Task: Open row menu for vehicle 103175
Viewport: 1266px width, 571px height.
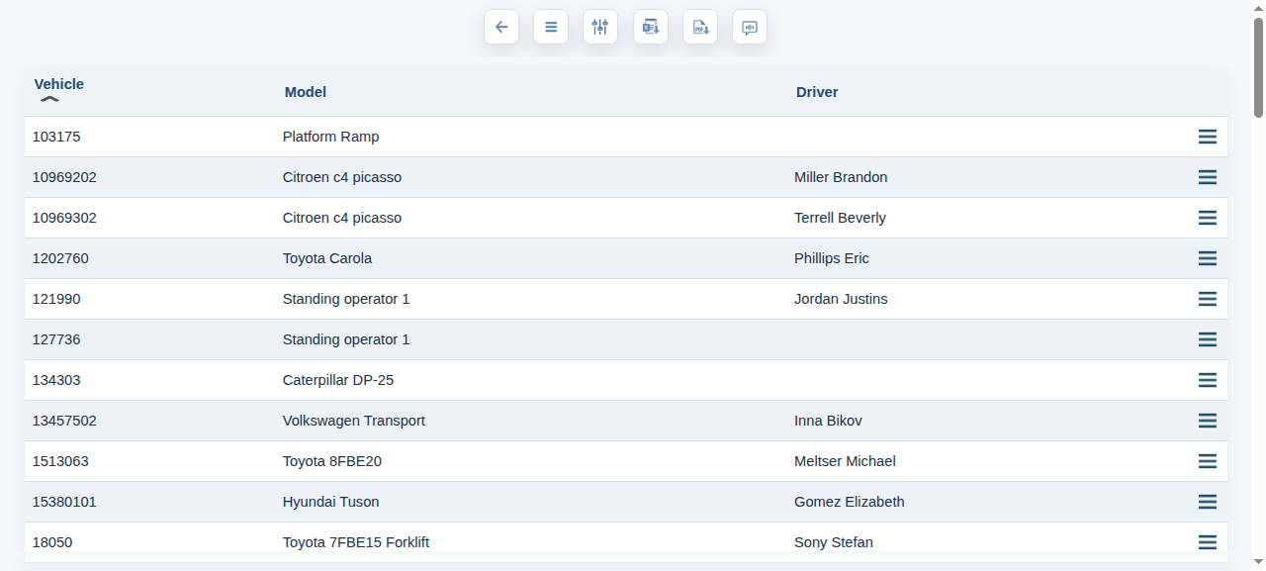Action: point(1208,137)
